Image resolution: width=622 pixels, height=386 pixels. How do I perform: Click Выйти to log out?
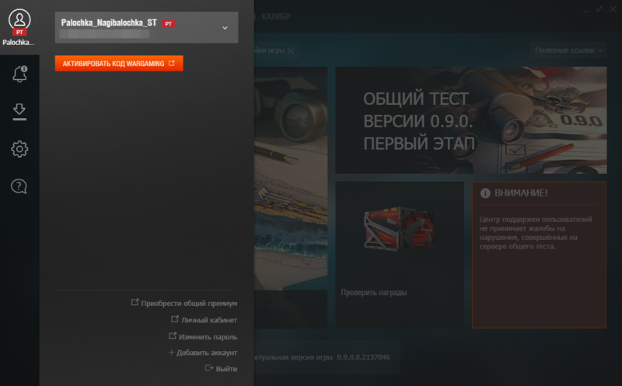pos(226,369)
